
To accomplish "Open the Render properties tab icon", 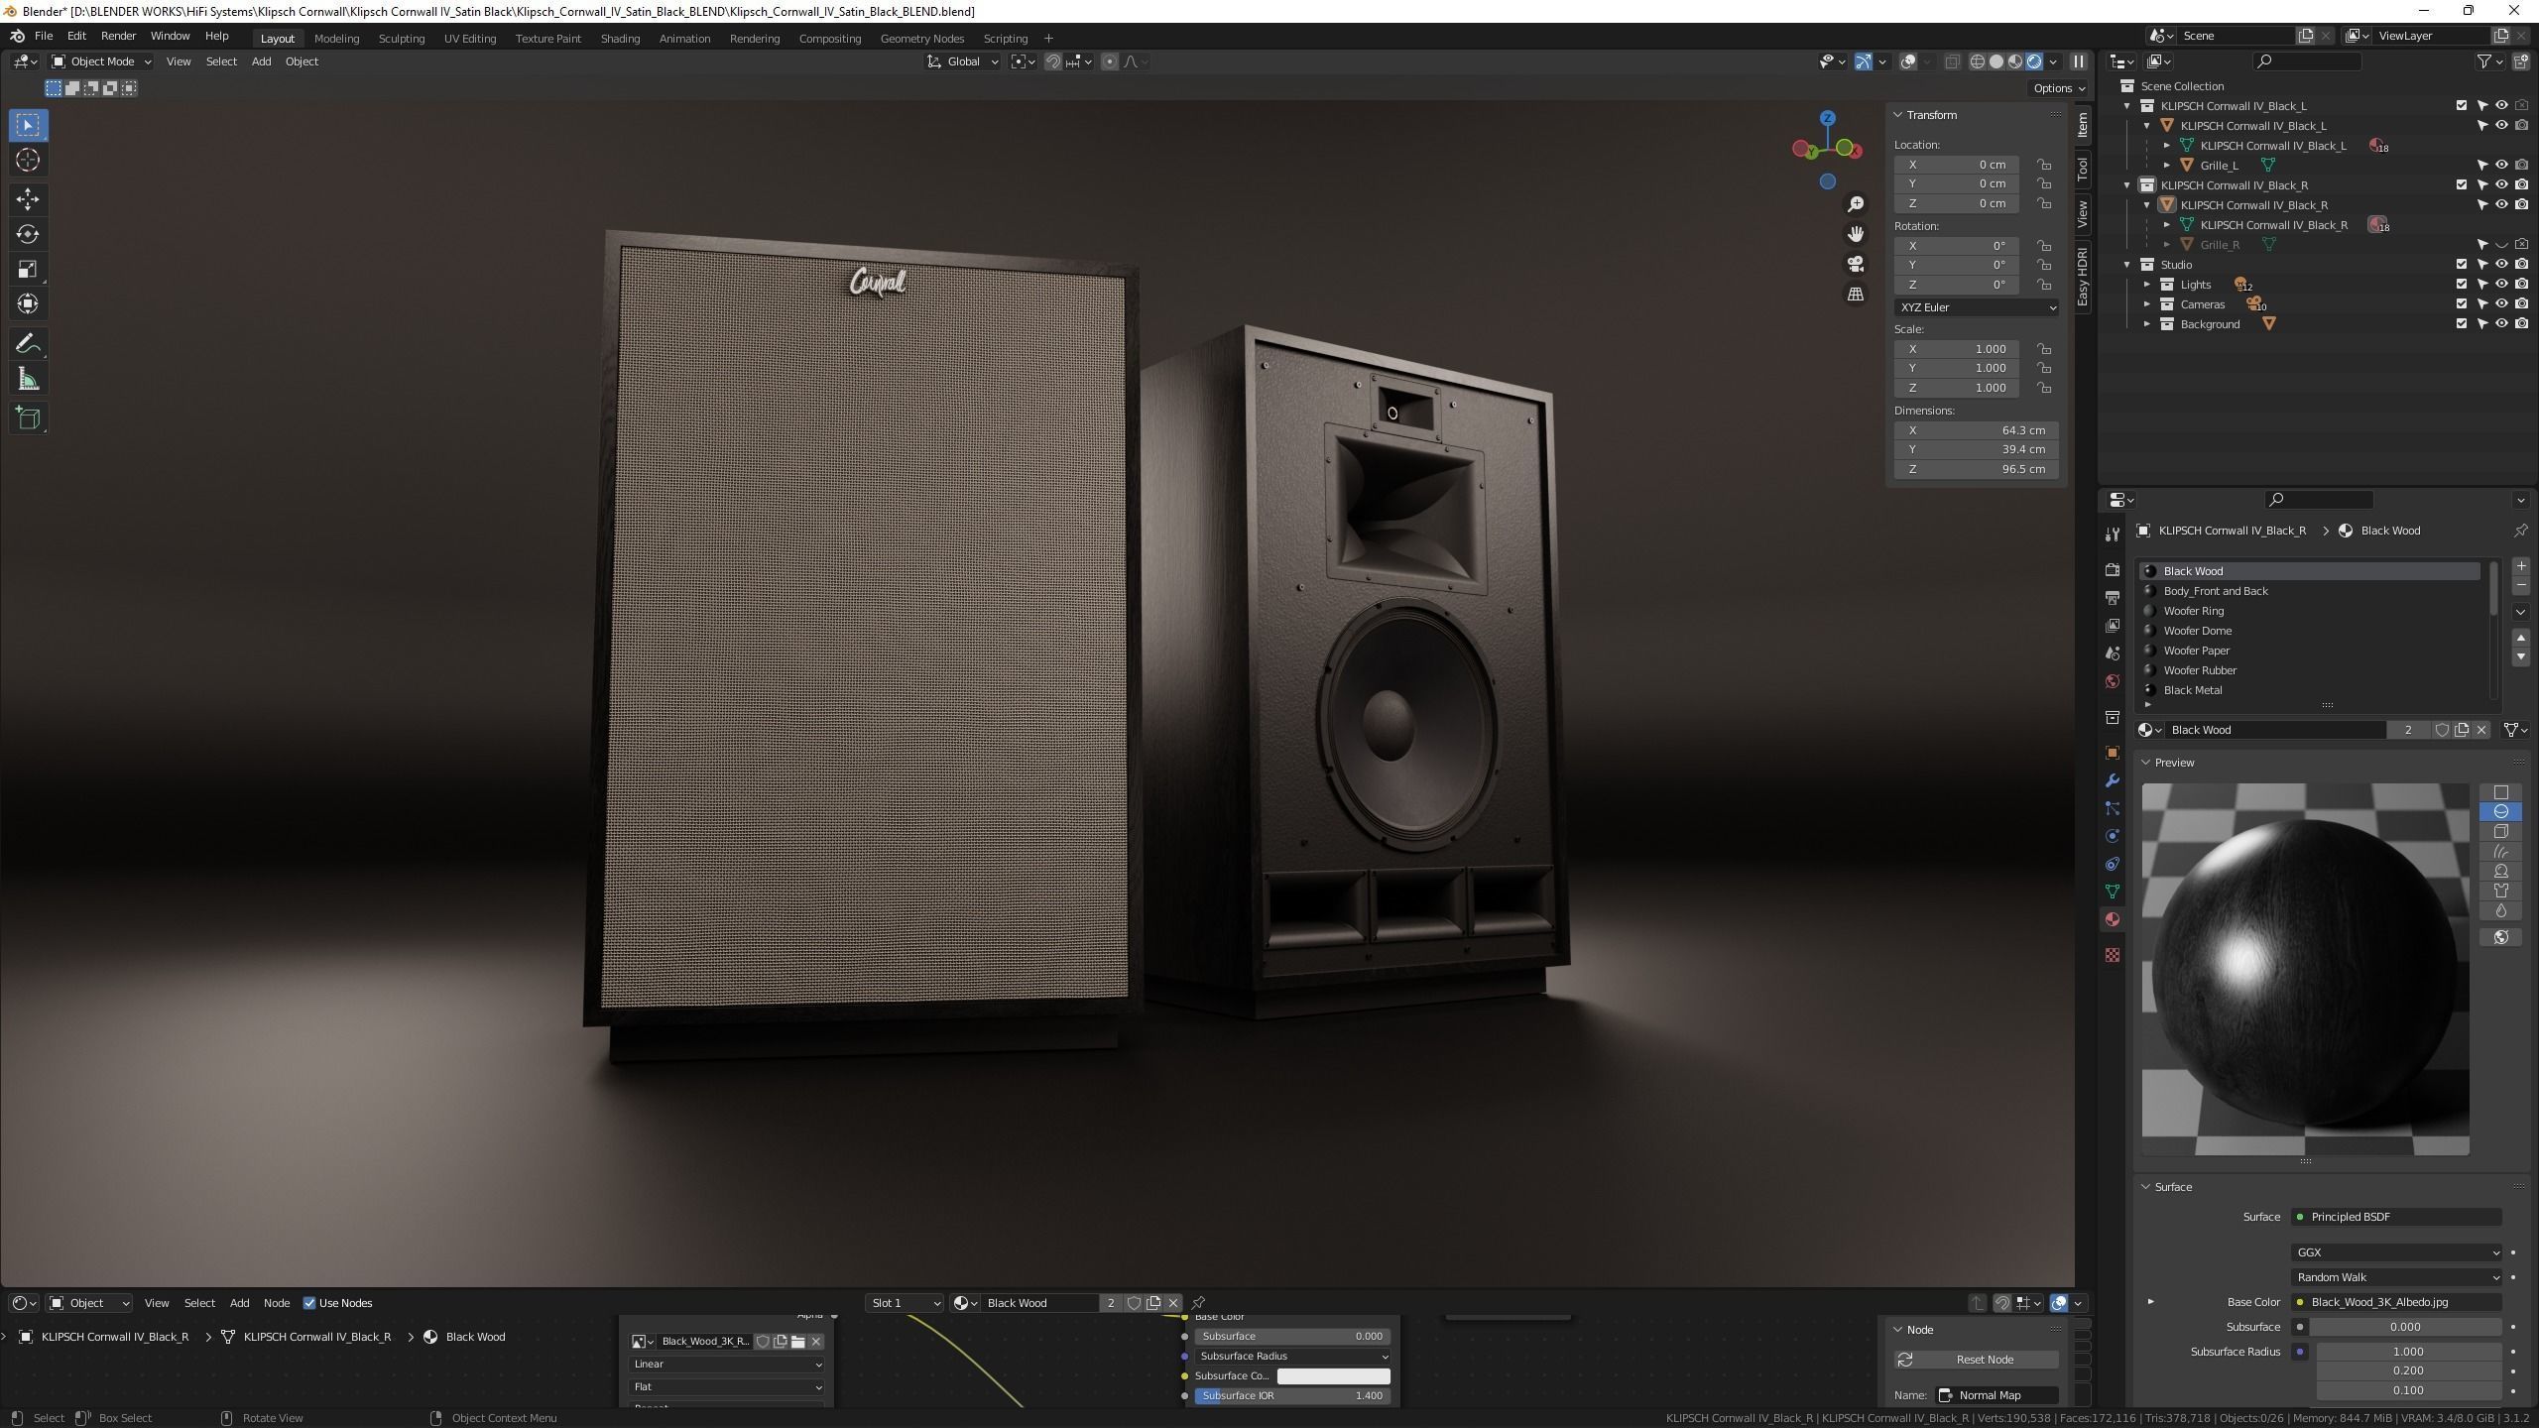I will click(x=2113, y=570).
